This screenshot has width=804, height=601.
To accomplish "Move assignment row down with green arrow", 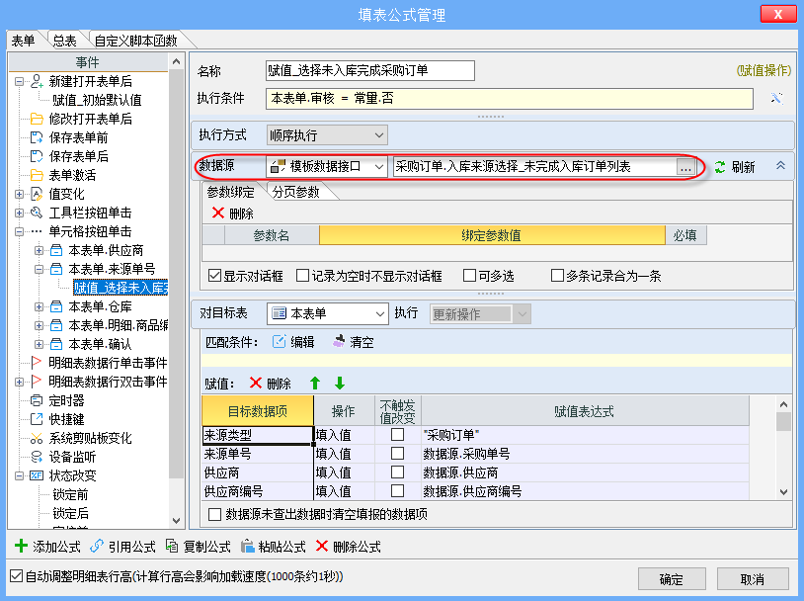I will [340, 383].
